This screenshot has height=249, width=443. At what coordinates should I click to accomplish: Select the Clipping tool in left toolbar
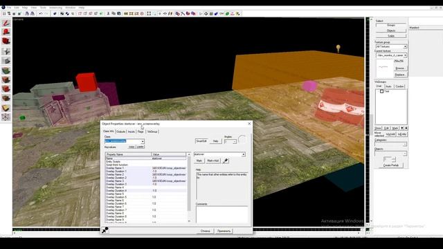click(x=6, y=108)
